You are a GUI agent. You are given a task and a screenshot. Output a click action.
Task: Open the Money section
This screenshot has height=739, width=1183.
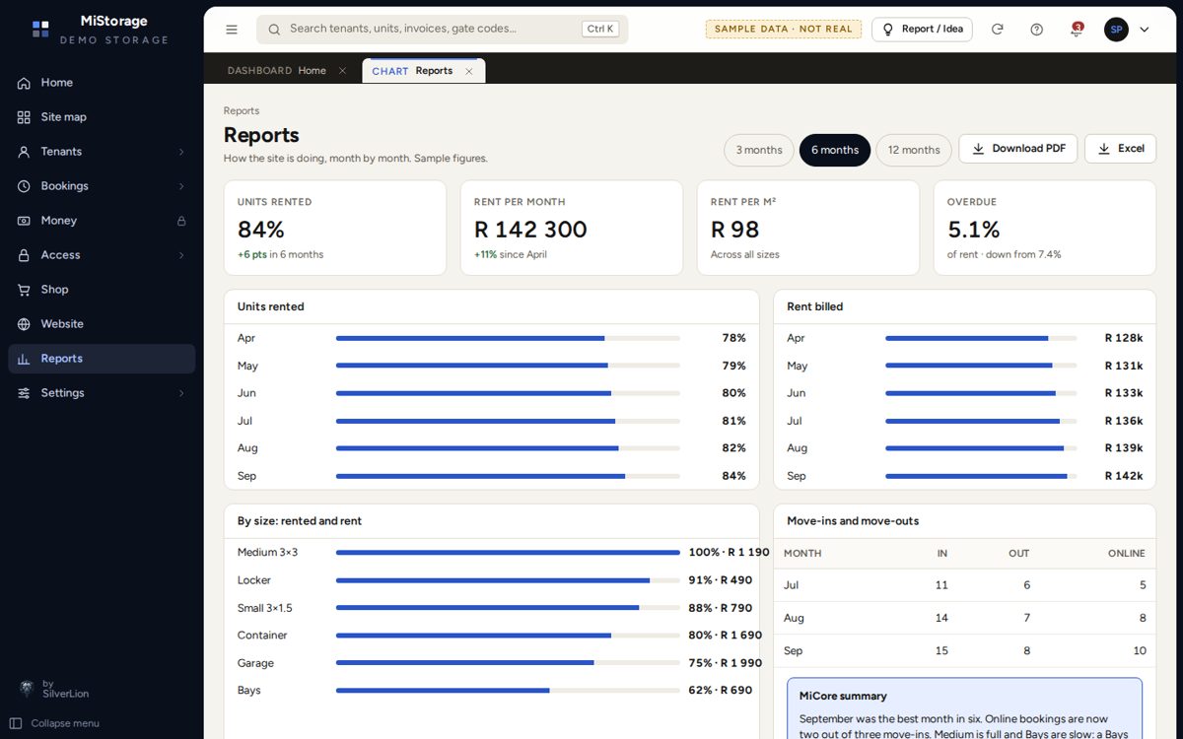pos(102,221)
